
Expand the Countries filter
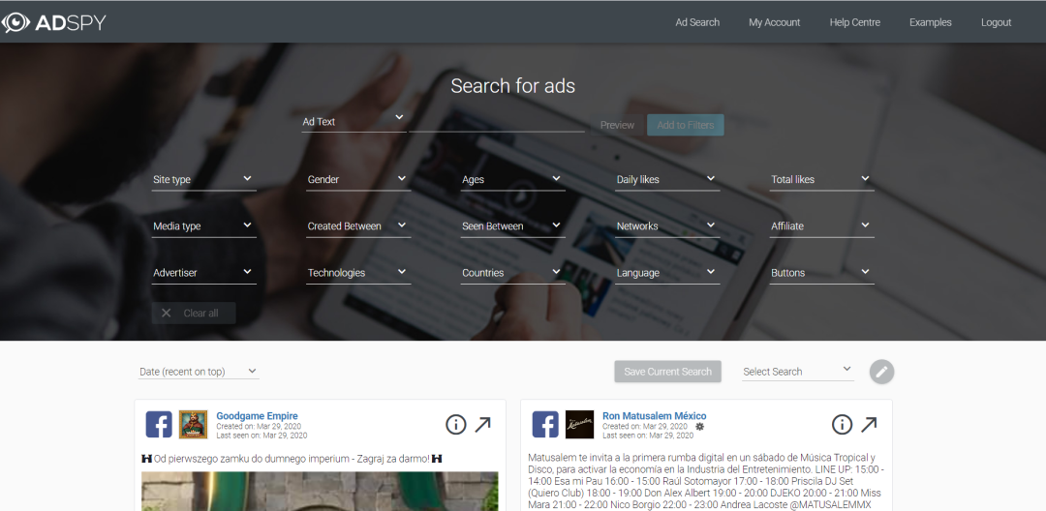[x=513, y=273]
